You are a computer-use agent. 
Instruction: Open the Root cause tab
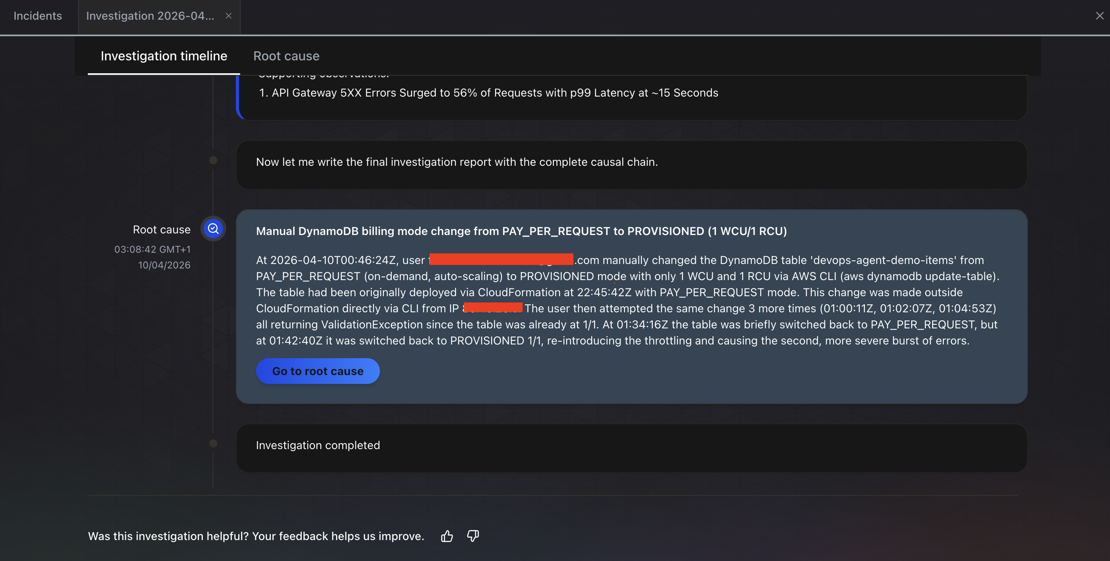pos(286,56)
